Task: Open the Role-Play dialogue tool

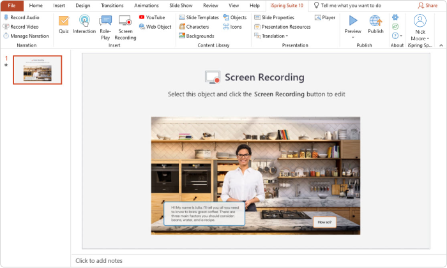Action: [x=105, y=27]
